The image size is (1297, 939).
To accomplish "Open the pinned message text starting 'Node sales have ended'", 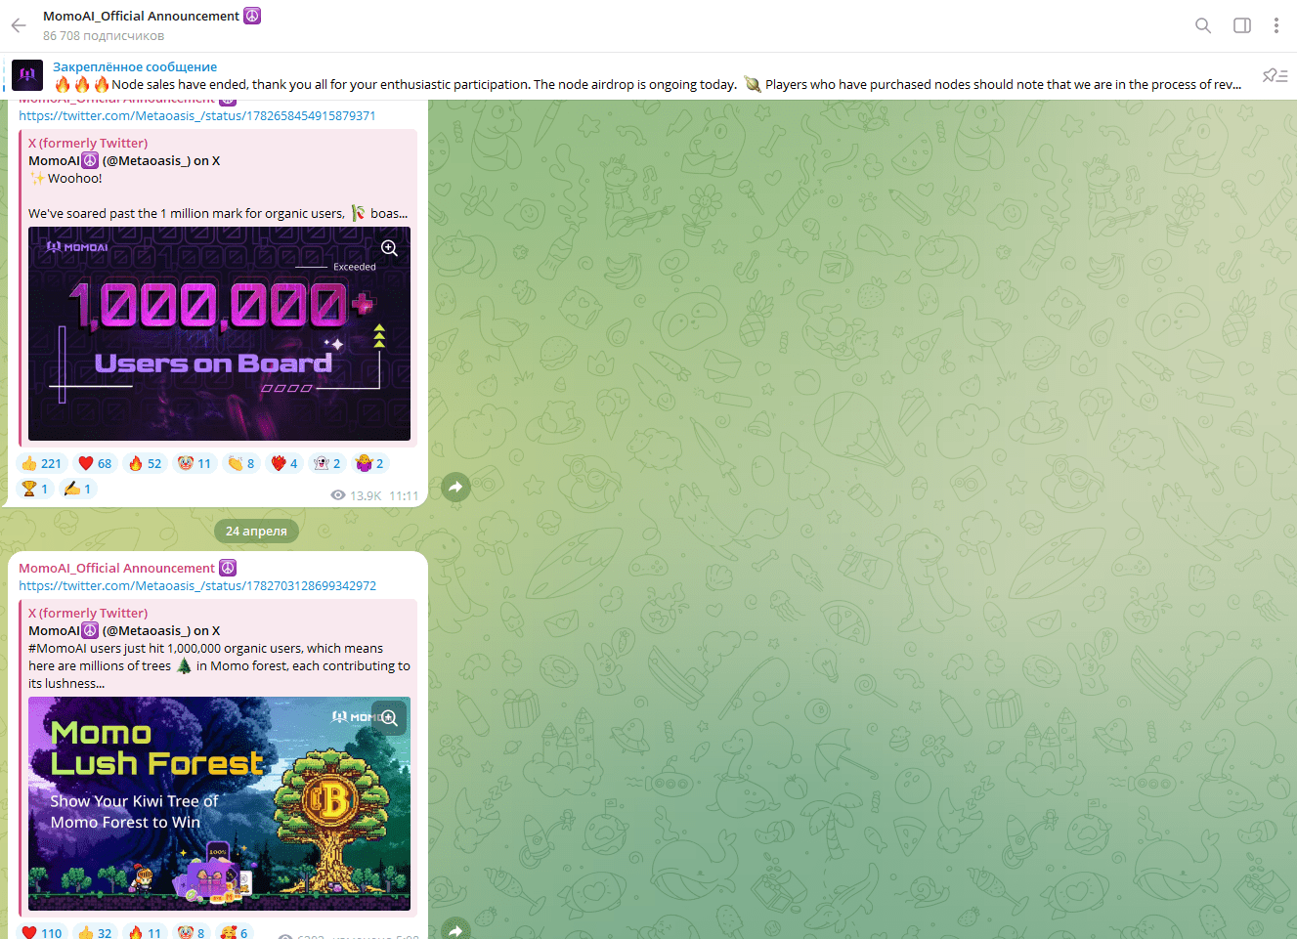I will pyautogui.click(x=647, y=85).
